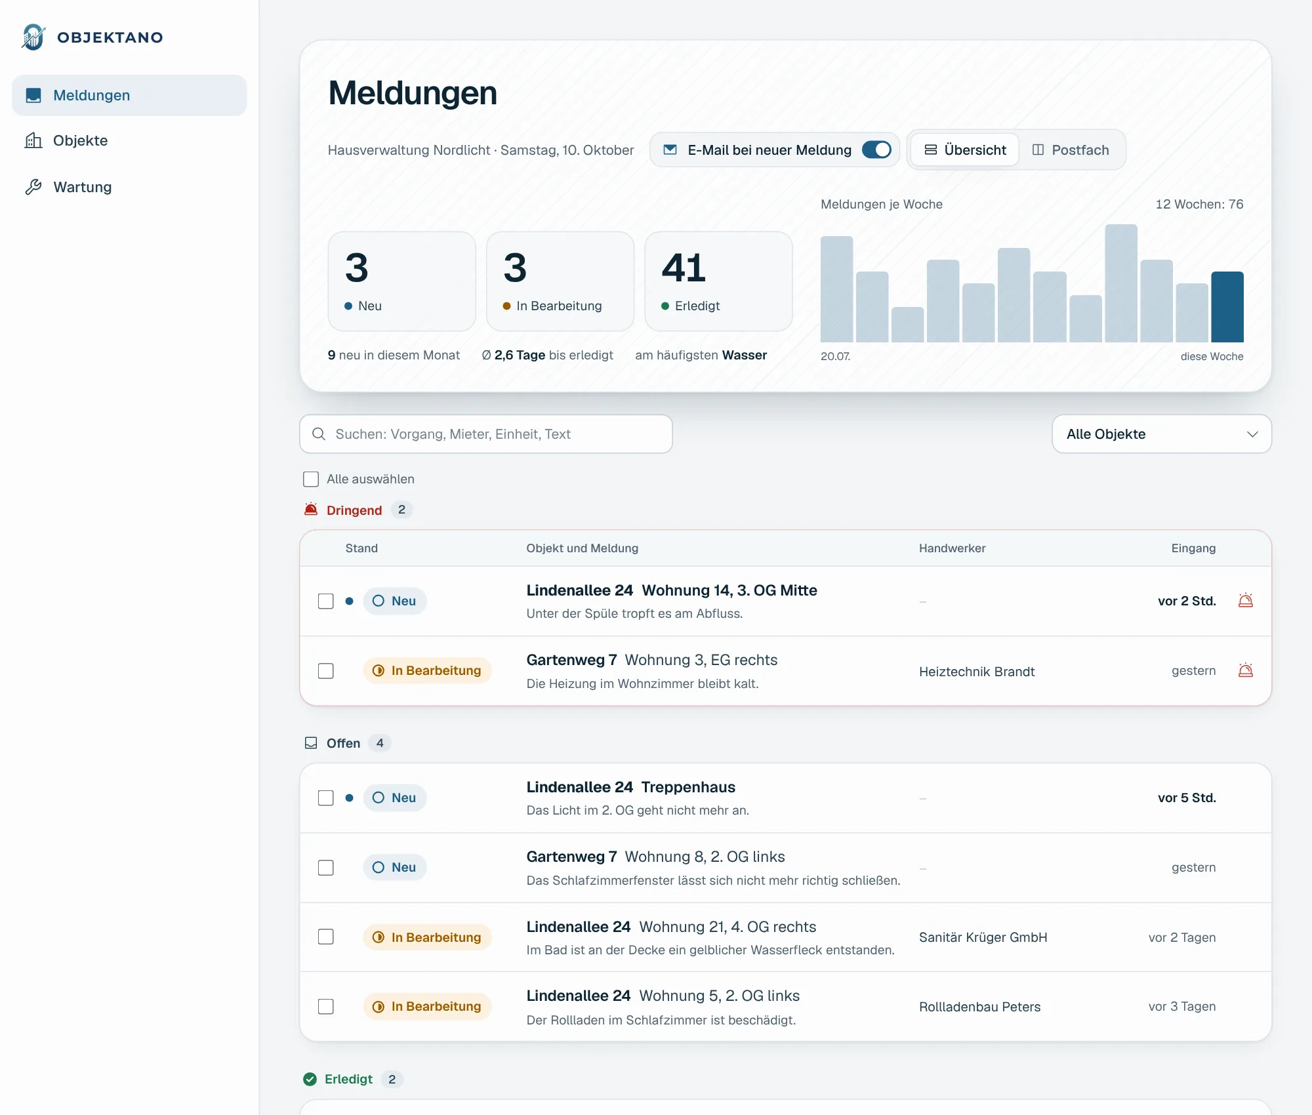Open Objekte in the sidebar
The image size is (1312, 1115).
[129, 140]
